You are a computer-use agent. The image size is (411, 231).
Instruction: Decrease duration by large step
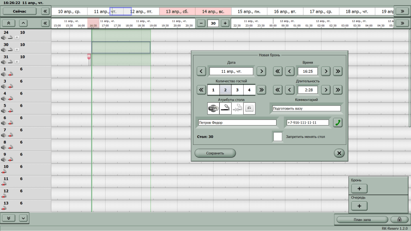point(278,90)
